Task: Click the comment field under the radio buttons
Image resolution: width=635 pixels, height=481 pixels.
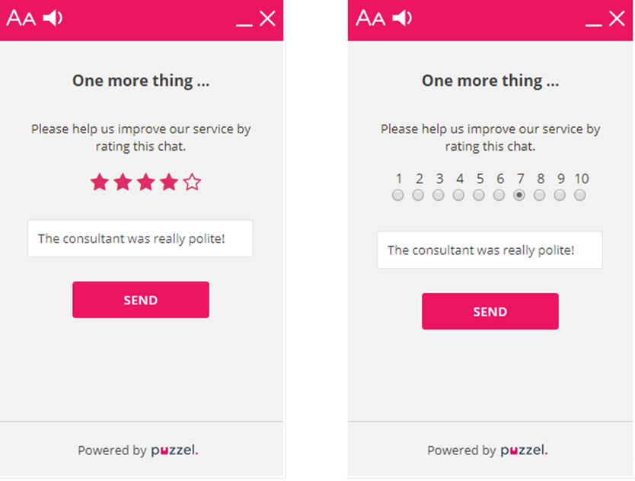Action: pos(490,250)
